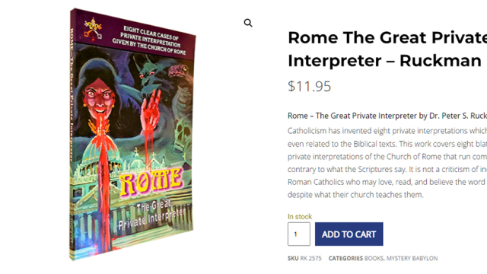Click the papal keys emblem on cover
487x274 pixels.
point(93,30)
